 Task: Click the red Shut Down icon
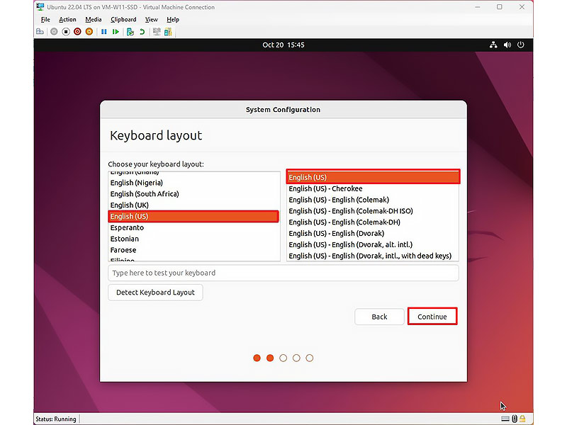coord(77,32)
